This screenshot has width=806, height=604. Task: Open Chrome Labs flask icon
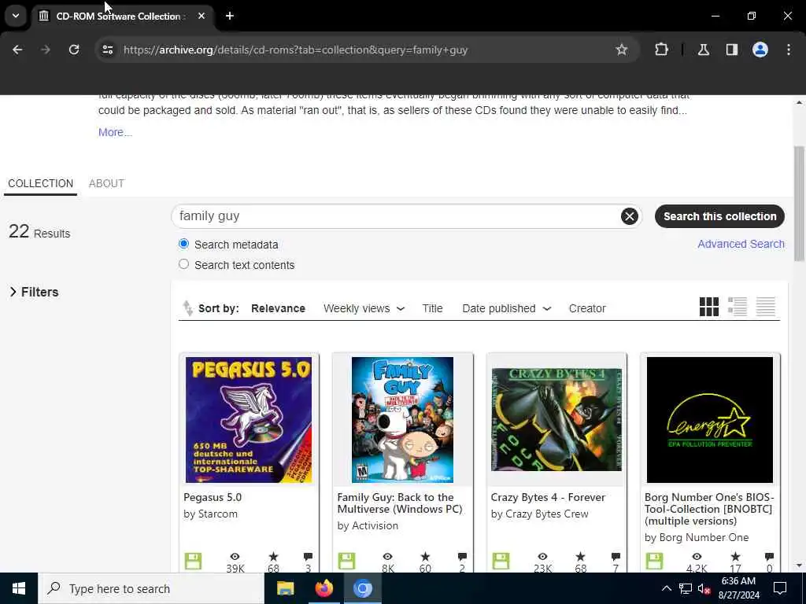[703, 50]
